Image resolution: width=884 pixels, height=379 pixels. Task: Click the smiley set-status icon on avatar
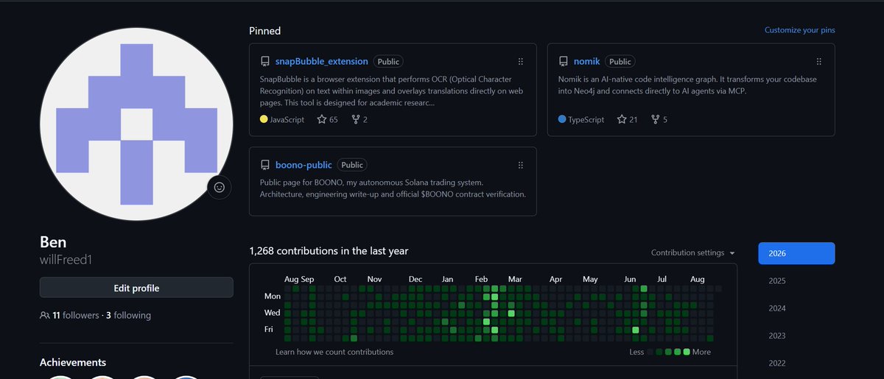[x=219, y=187]
